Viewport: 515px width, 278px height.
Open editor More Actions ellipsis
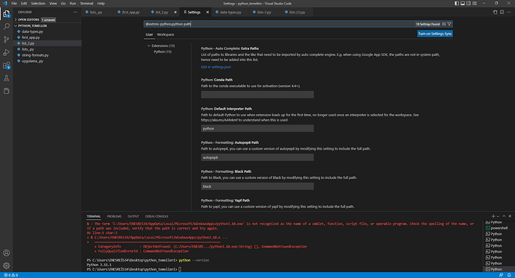pyautogui.click(x=509, y=12)
